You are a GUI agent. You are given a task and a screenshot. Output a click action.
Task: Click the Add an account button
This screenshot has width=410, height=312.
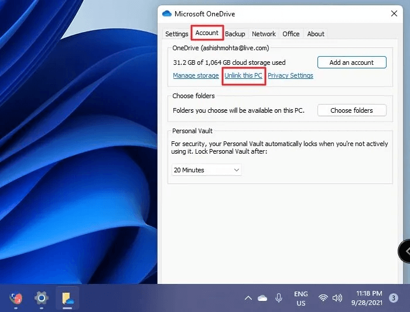(x=352, y=63)
